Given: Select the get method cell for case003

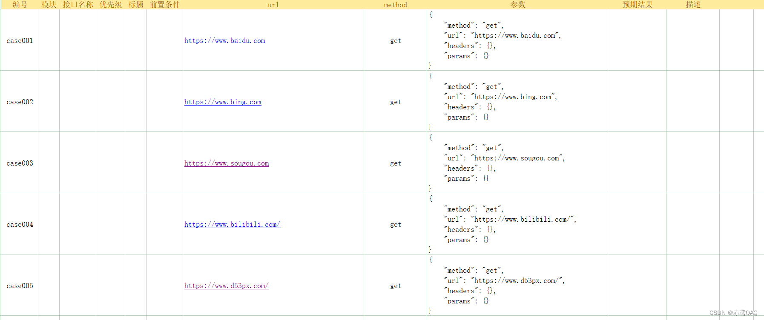Looking at the screenshot, I should tap(396, 163).
